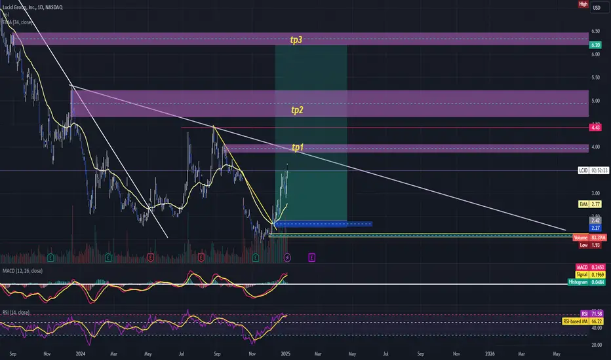Click the purple lightning event marker
Viewport: 611px width, 360px height.
[287, 257]
